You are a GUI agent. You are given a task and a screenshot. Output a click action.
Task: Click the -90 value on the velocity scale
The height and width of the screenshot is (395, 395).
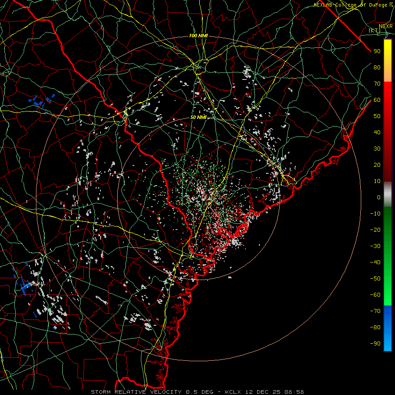375,344
